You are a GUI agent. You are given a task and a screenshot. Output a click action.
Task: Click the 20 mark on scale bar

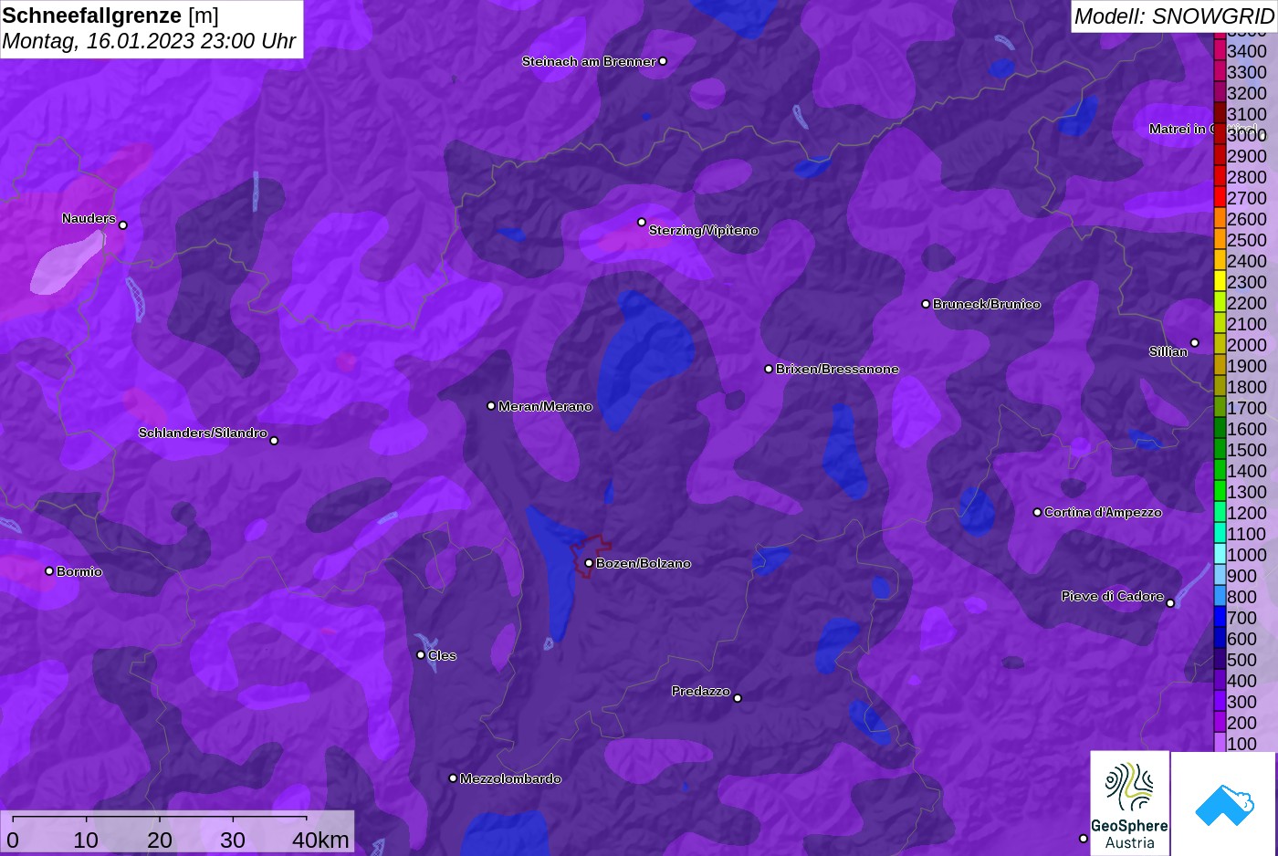point(160,840)
